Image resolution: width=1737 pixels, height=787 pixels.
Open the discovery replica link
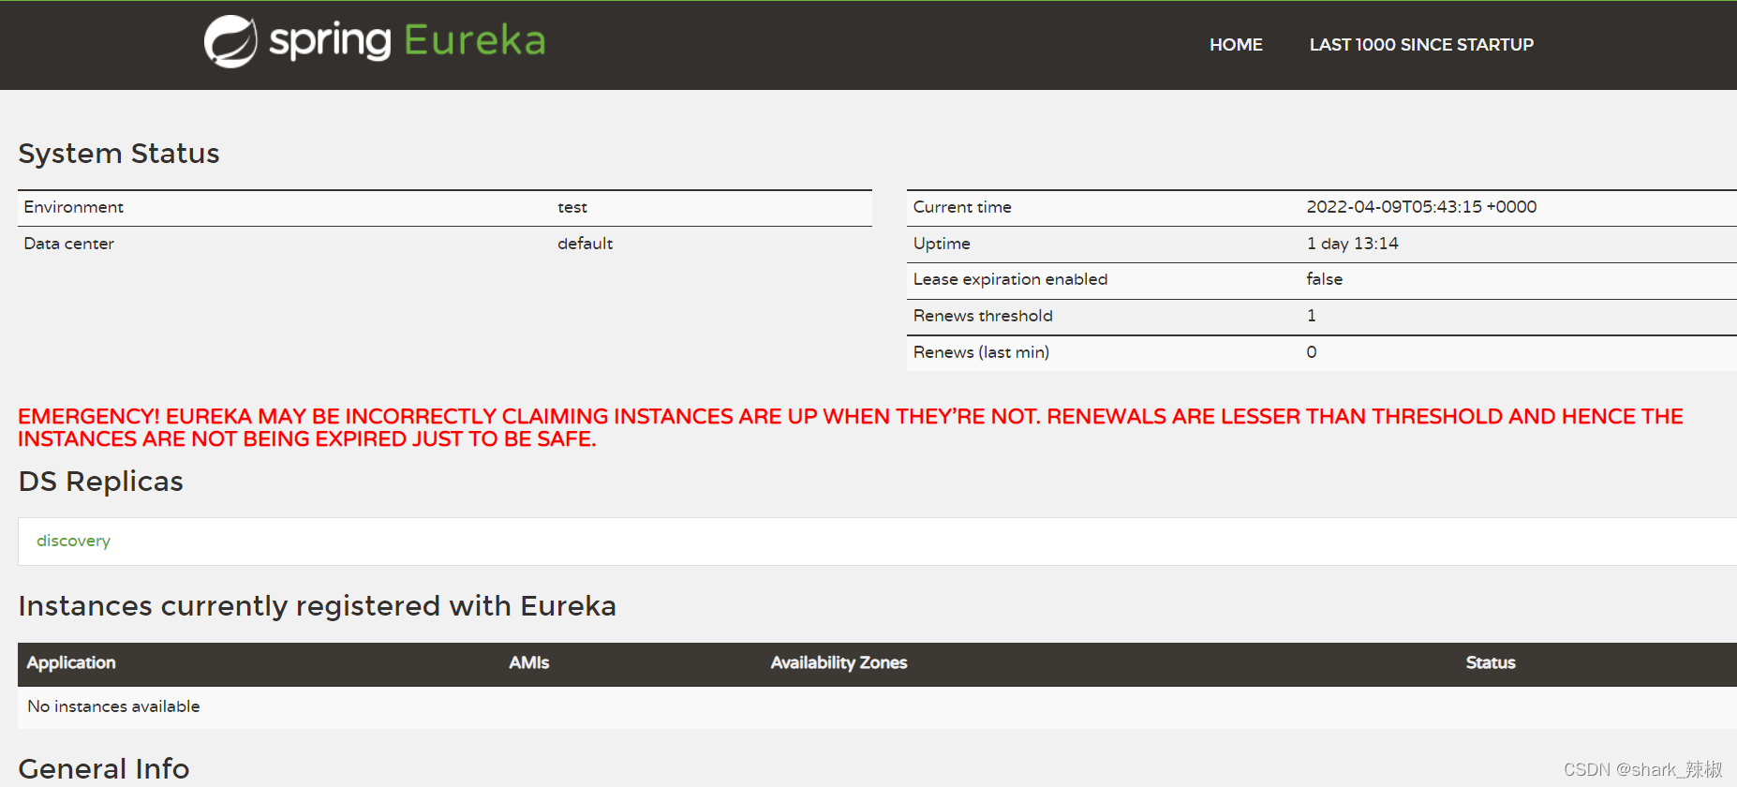(73, 541)
